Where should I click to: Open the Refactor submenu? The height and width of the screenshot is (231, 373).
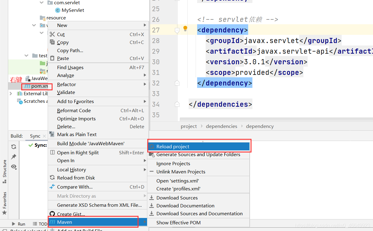pos(98,84)
